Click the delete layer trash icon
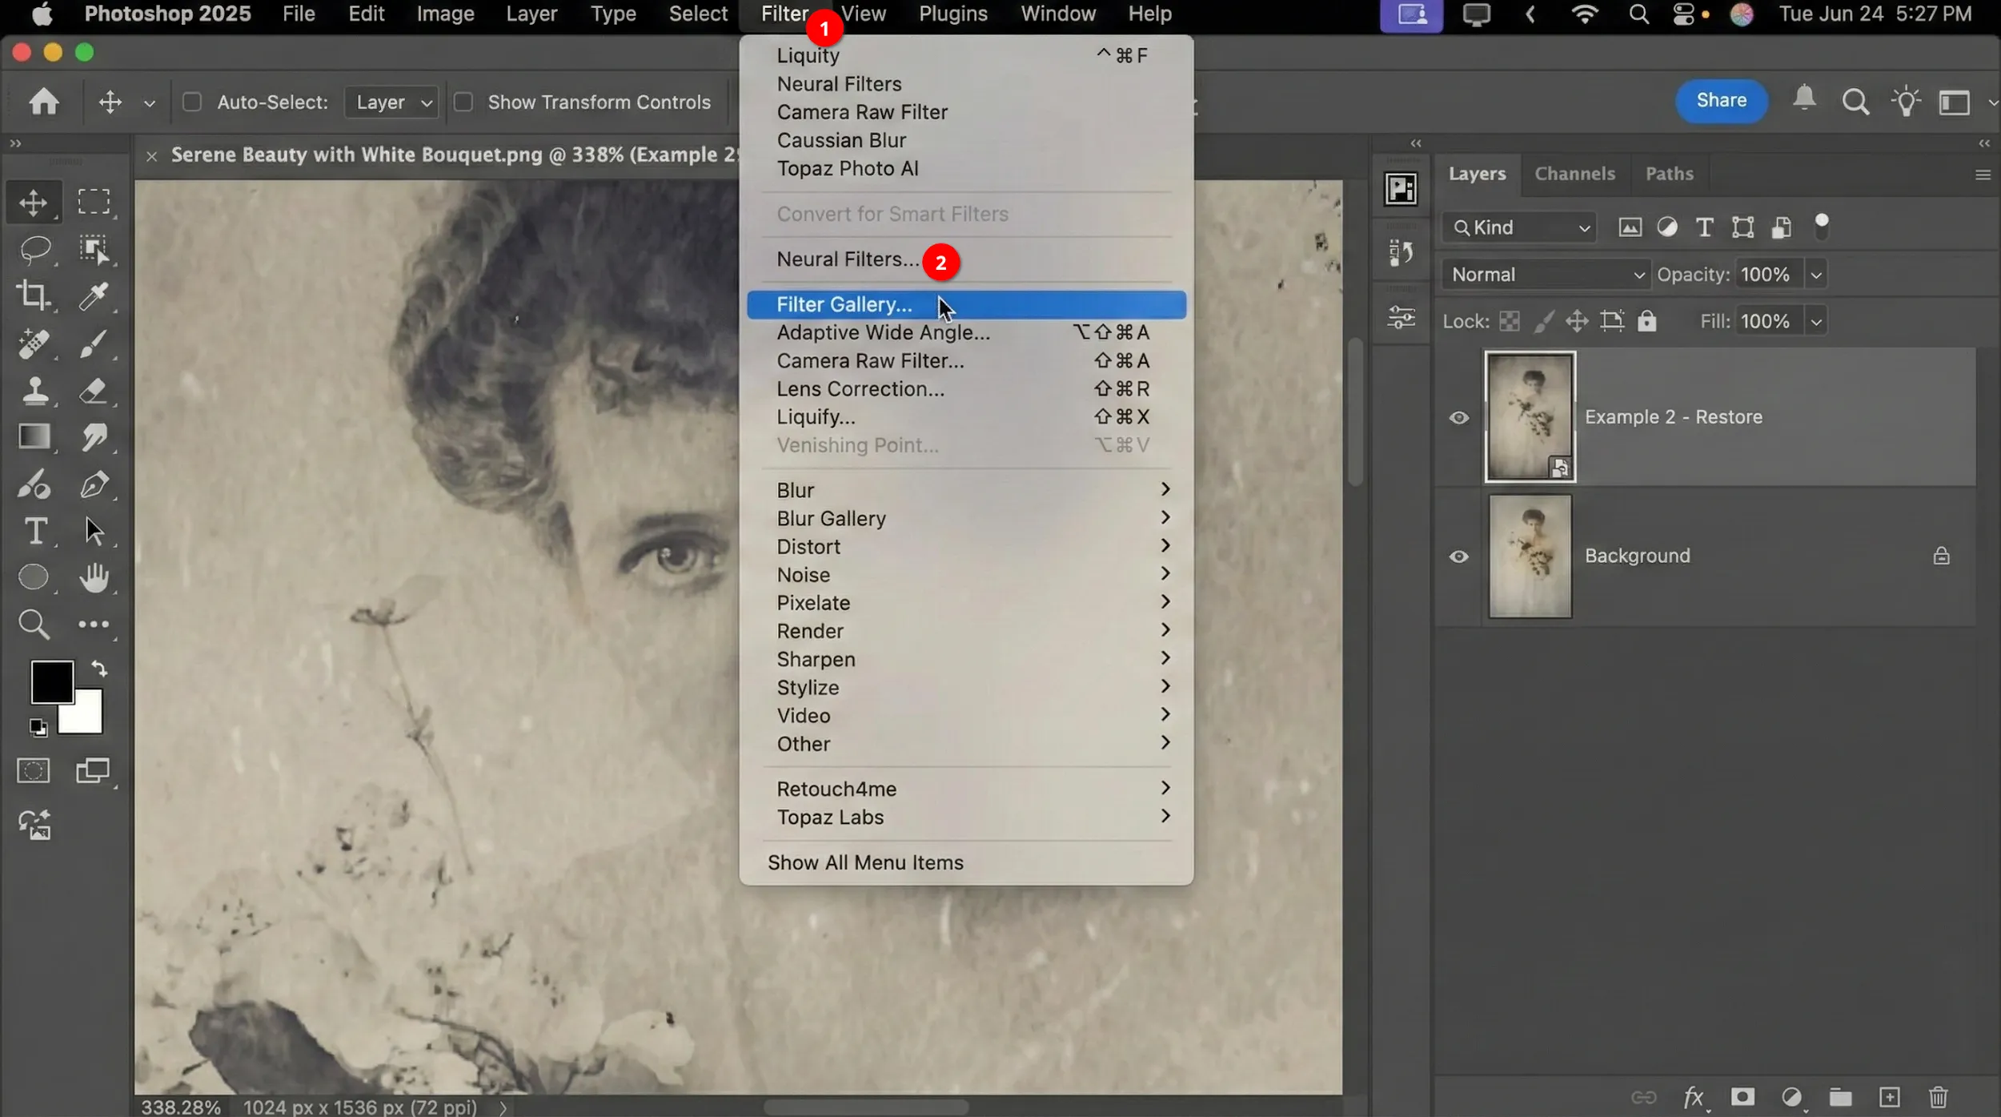Image resolution: width=2001 pixels, height=1117 pixels. pos(1938,1097)
